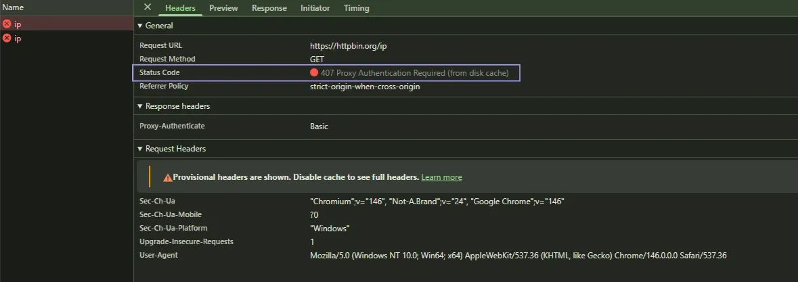Screen dimensions: 798x282
Task: Open the Learn more link
Action: pos(442,177)
